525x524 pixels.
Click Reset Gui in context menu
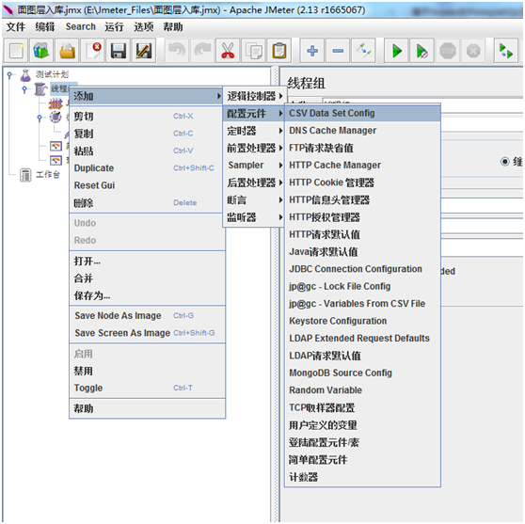(x=147, y=185)
